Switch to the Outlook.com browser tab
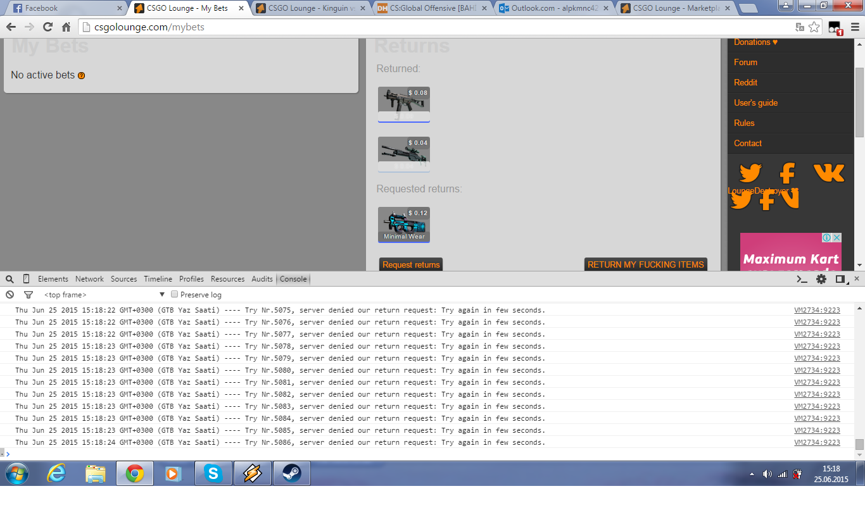The image size is (865, 522). (x=552, y=8)
